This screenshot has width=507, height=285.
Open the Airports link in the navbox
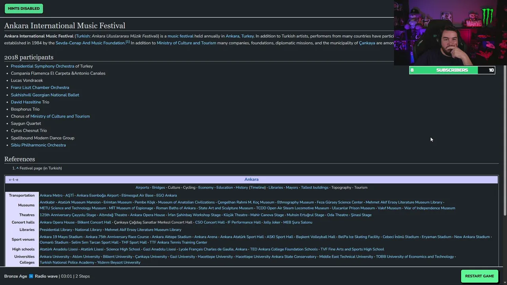pos(142,188)
